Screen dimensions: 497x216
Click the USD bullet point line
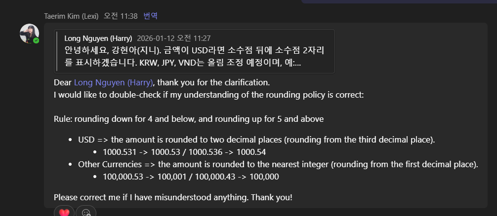point(256,140)
